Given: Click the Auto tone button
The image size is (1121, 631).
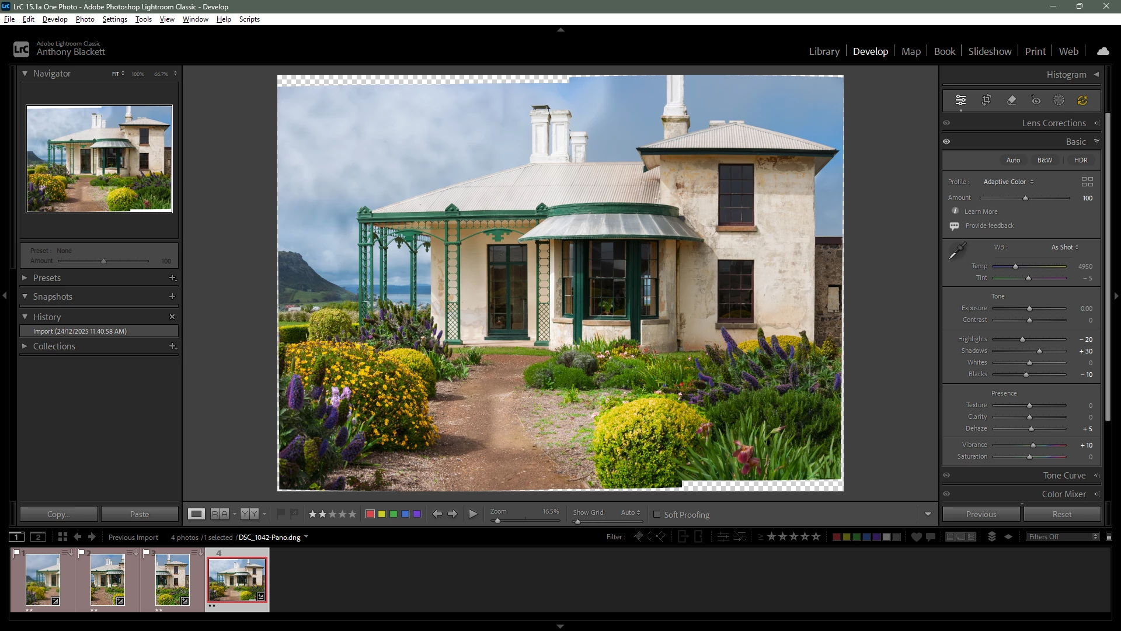Looking at the screenshot, I should coord(1013,160).
